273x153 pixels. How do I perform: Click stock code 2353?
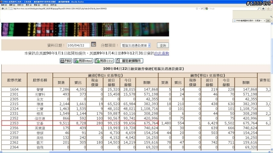pos(14,123)
